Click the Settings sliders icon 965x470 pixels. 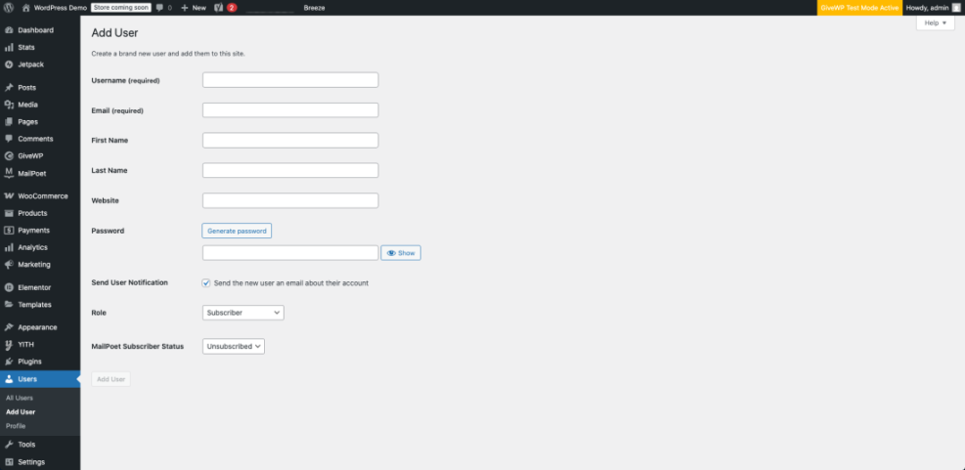tap(9, 462)
